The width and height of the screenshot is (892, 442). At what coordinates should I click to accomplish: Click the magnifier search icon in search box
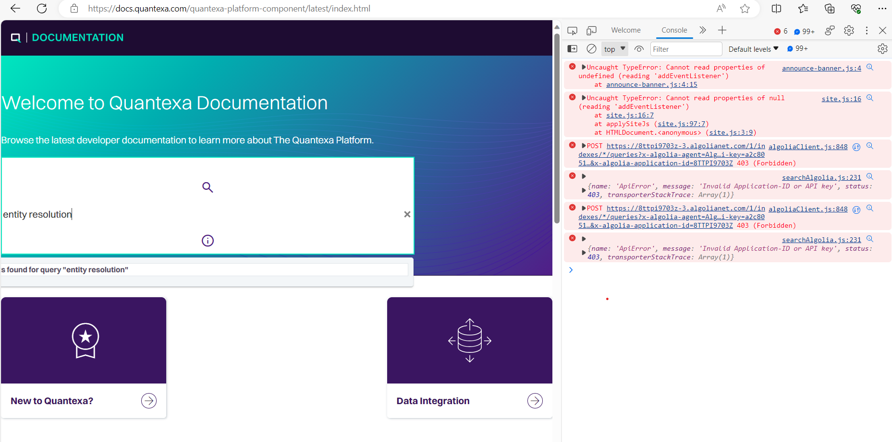[x=208, y=187]
